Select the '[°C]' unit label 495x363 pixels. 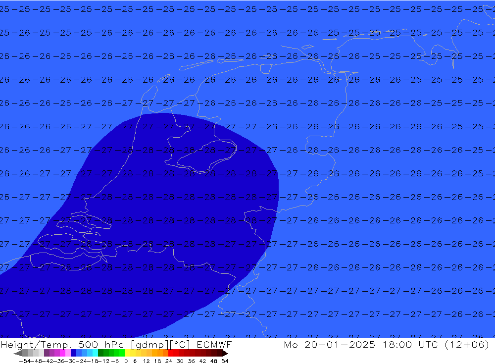180,345
